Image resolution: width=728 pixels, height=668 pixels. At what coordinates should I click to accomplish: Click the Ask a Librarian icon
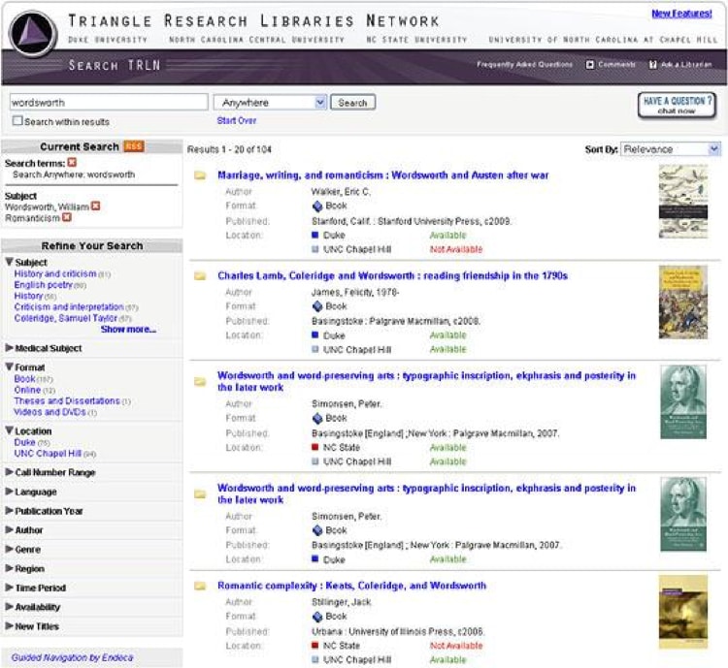(x=653, y=65)
